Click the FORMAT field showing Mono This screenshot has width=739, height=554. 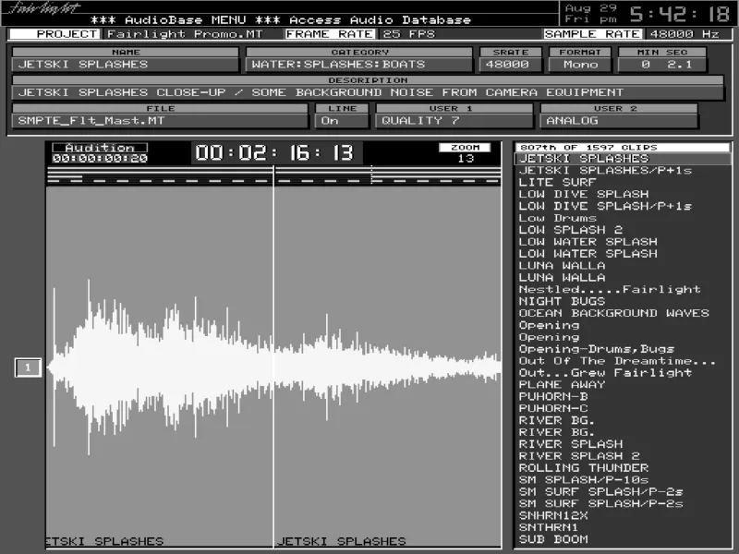[580, 65]
